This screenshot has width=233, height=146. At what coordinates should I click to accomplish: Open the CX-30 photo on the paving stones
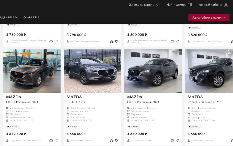coord(92,71)
